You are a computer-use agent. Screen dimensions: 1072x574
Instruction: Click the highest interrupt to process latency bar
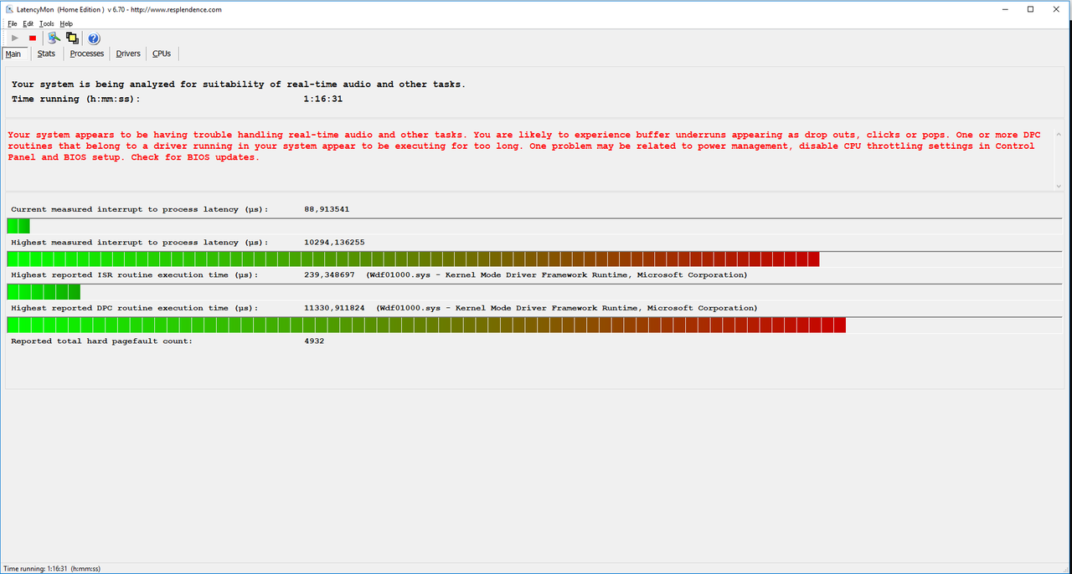(x=413, y=259)
